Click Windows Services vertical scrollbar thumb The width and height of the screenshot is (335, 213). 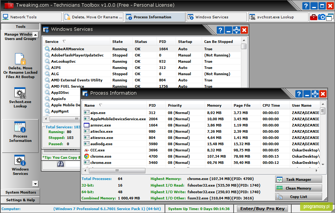[244, 46]
